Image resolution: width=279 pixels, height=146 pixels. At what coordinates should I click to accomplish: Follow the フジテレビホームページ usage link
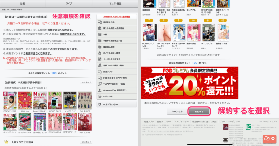pyautogui.click(x=165, y=131)
